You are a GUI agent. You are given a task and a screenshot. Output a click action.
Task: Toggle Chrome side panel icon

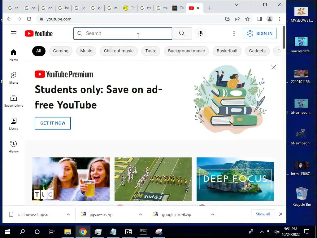tap(260, 19)
